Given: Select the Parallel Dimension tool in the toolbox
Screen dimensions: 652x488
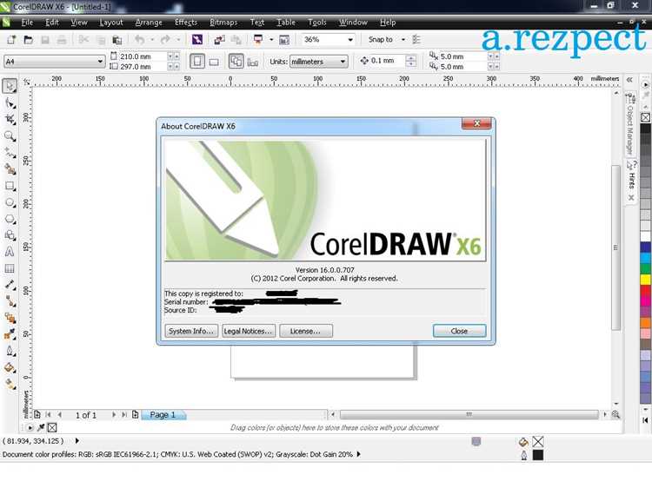Looking at the screenshot, I should (x=10, y=285).
